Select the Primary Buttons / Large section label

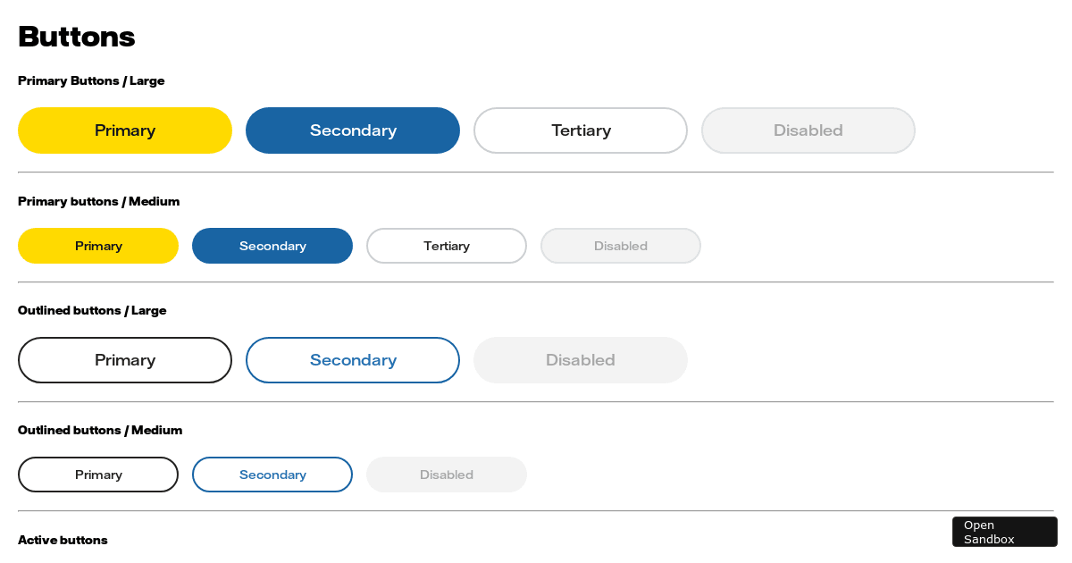point(91,80)
